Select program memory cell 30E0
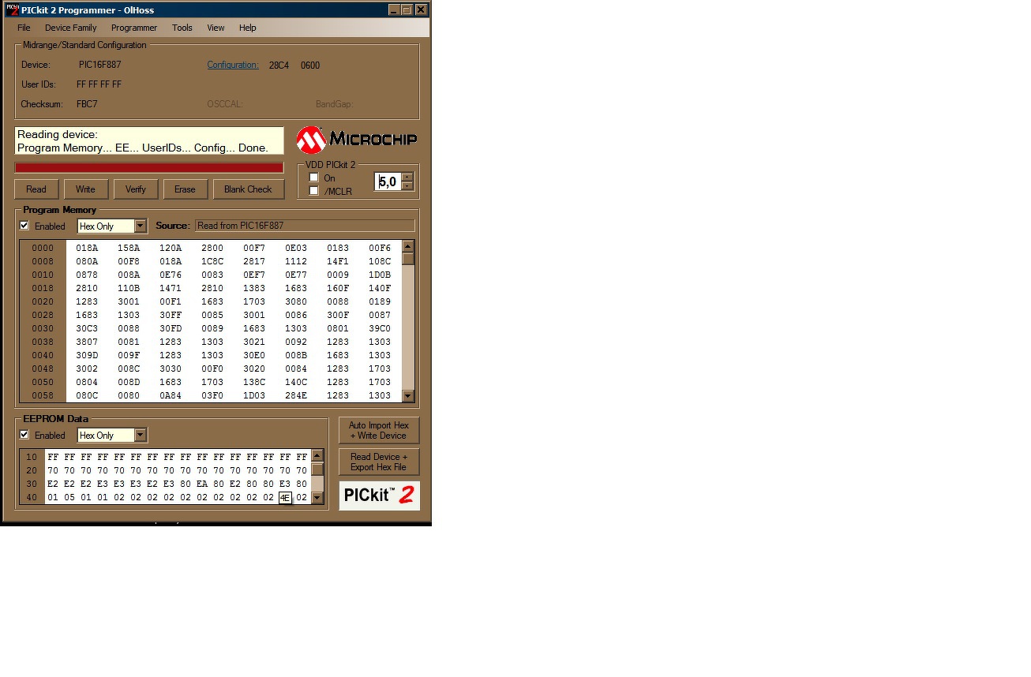The width and height of the screenshot is (1031, 677). [x=254, y=355]
